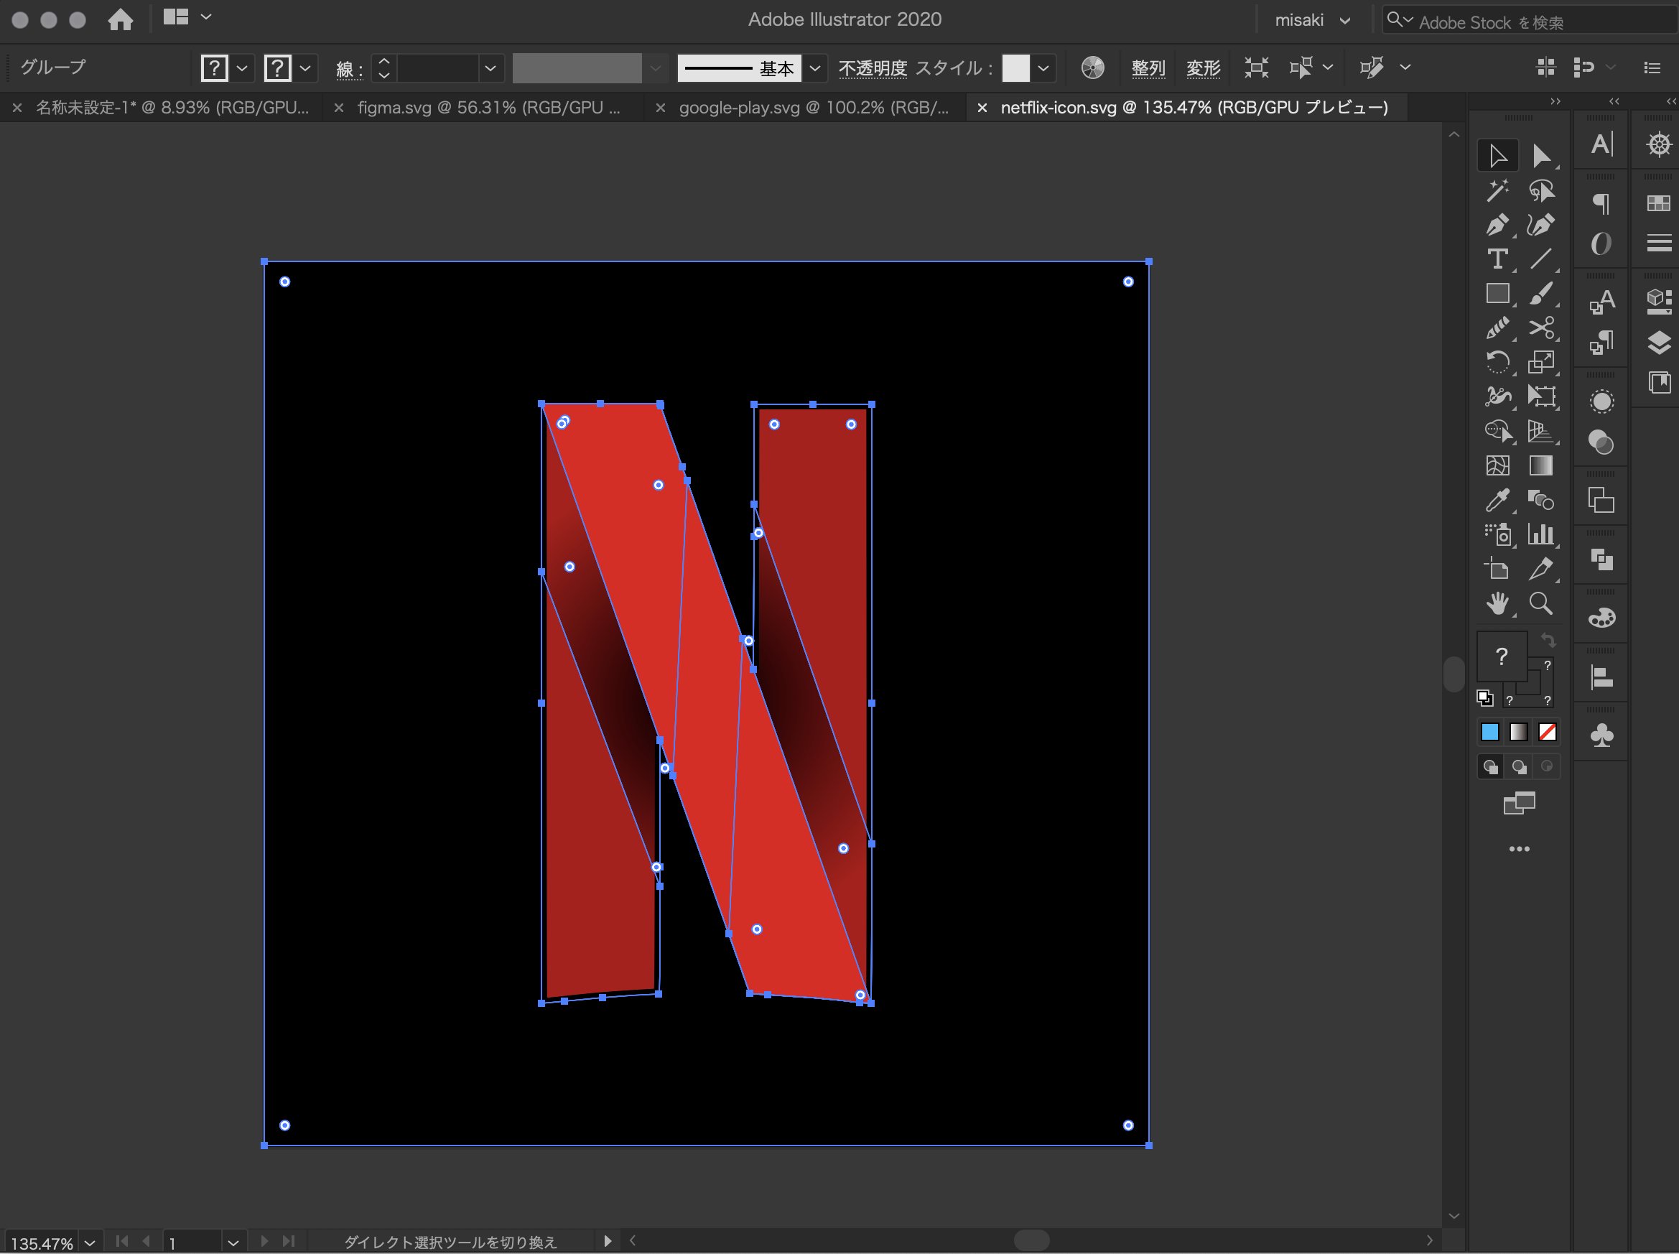The width and height of the screenshot is (1679, 1254).
Task: Open the Align panel icon in dock
Action: 1601,677
